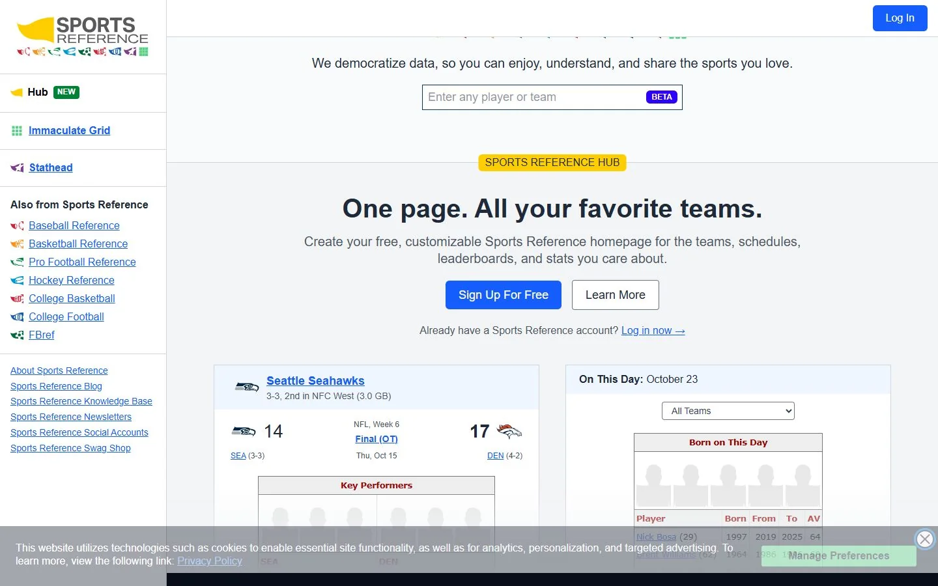
Task: Open Nick Bosa player page
Action: point(656,537)
